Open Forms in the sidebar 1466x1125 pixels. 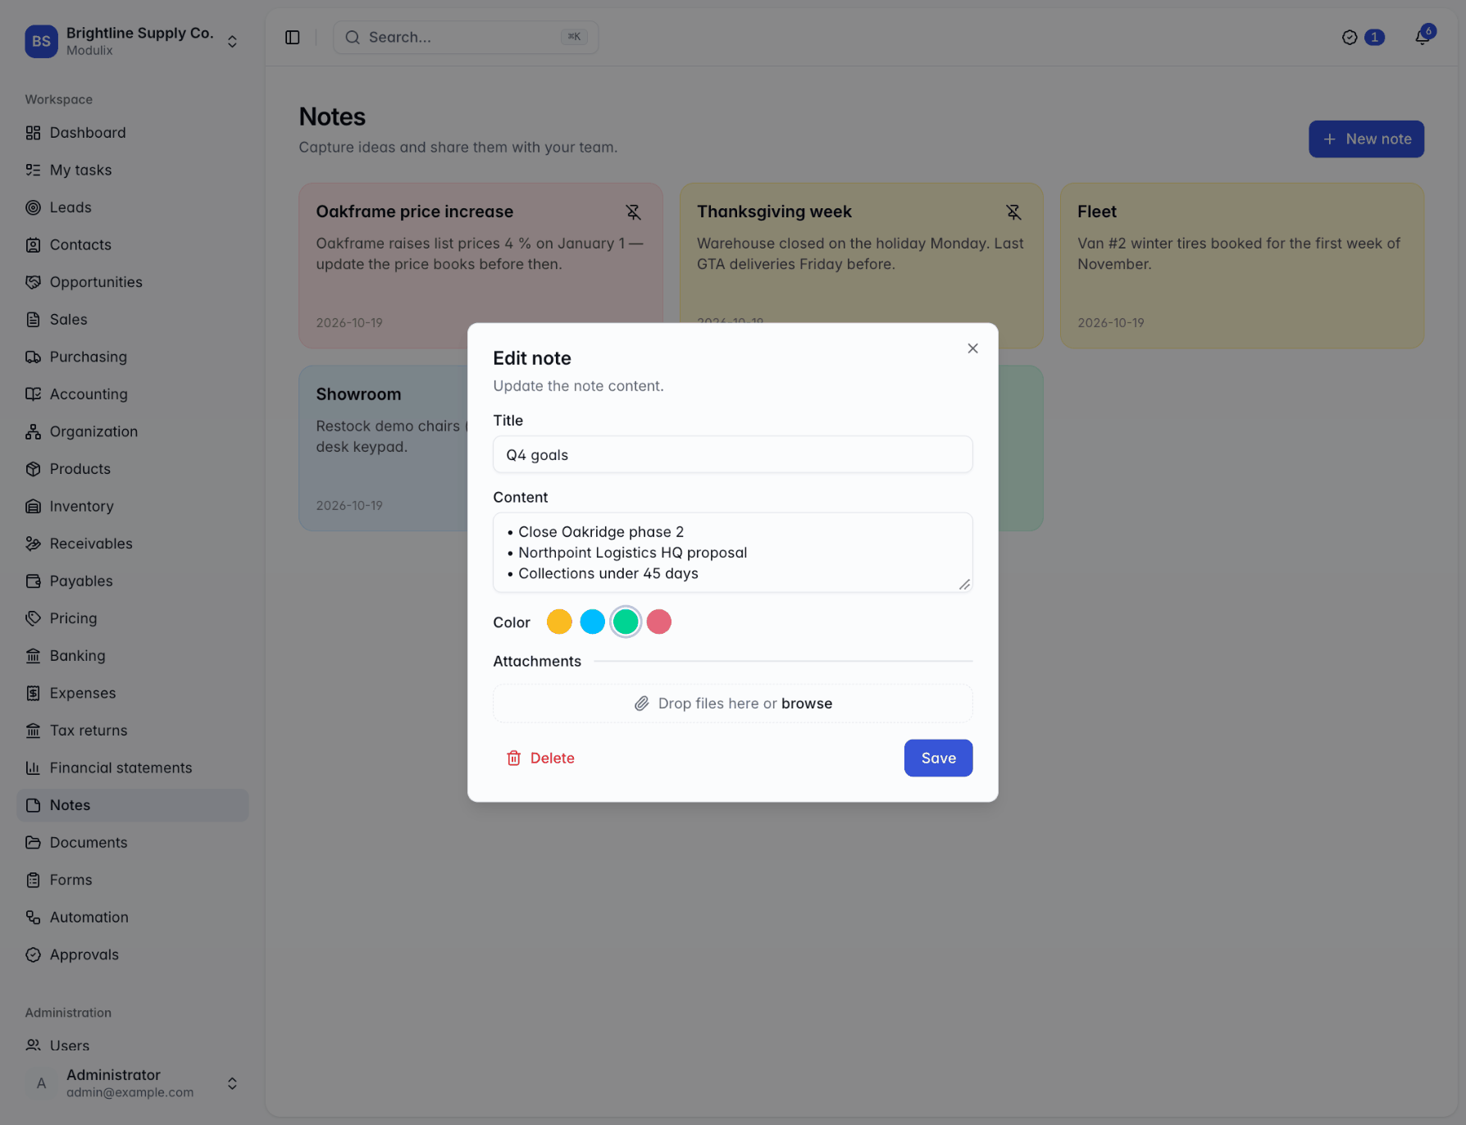133,880
